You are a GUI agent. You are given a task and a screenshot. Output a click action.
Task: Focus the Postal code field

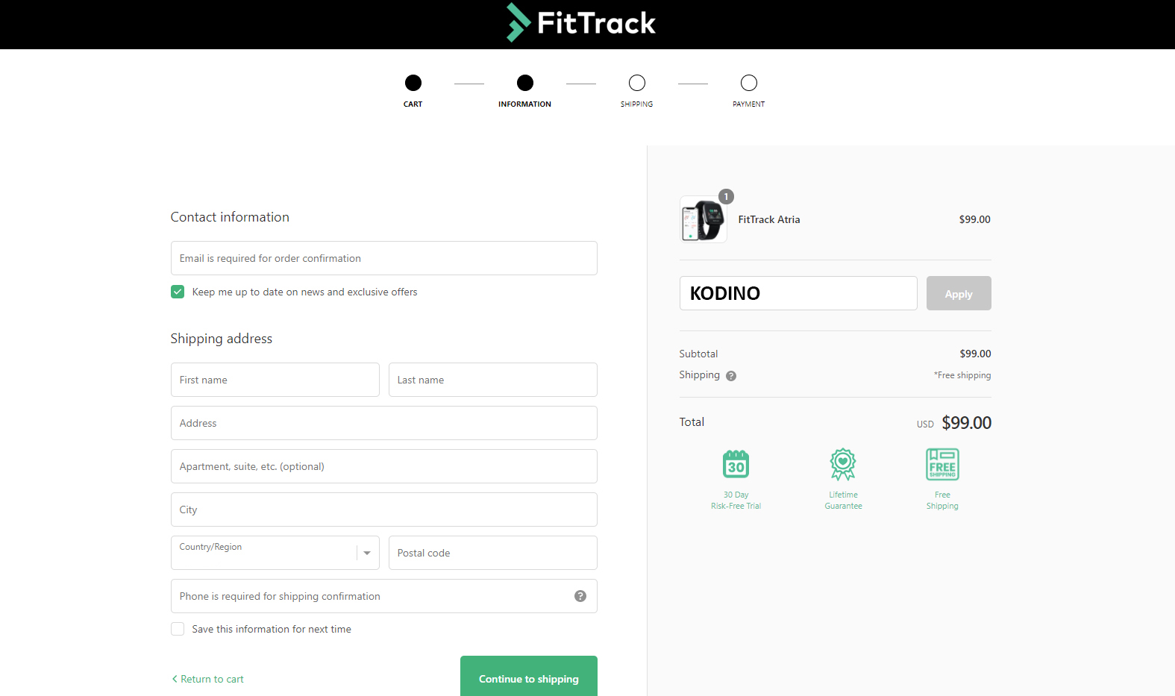click(x=493, y=553)
